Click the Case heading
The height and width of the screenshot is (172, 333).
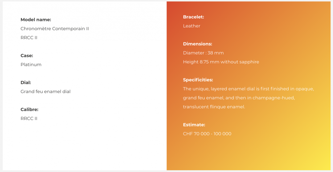point(27,56)
